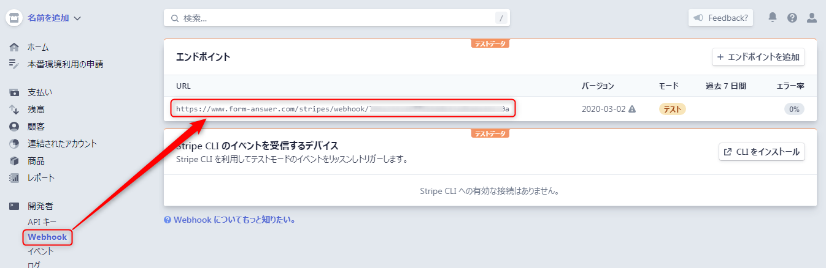
Task: Click the 過去 7 日間 column header
Action: pos(726,86)
